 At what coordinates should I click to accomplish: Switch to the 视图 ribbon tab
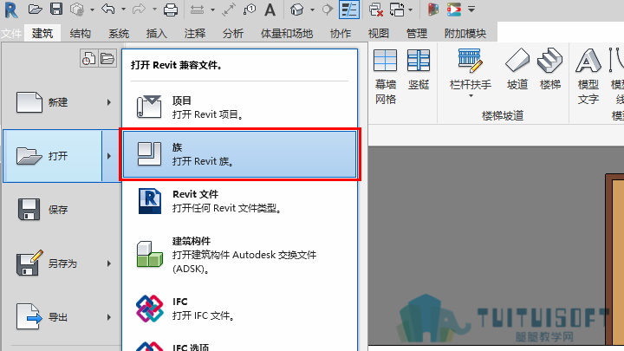pos(378,34)
